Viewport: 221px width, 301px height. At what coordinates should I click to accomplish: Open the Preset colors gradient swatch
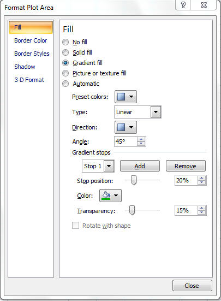click(x=126, y=97)
